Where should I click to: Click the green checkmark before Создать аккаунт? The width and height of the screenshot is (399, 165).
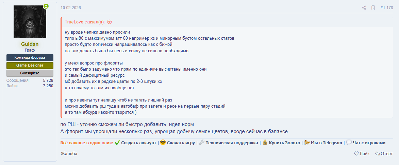click(x=117, y=143)
